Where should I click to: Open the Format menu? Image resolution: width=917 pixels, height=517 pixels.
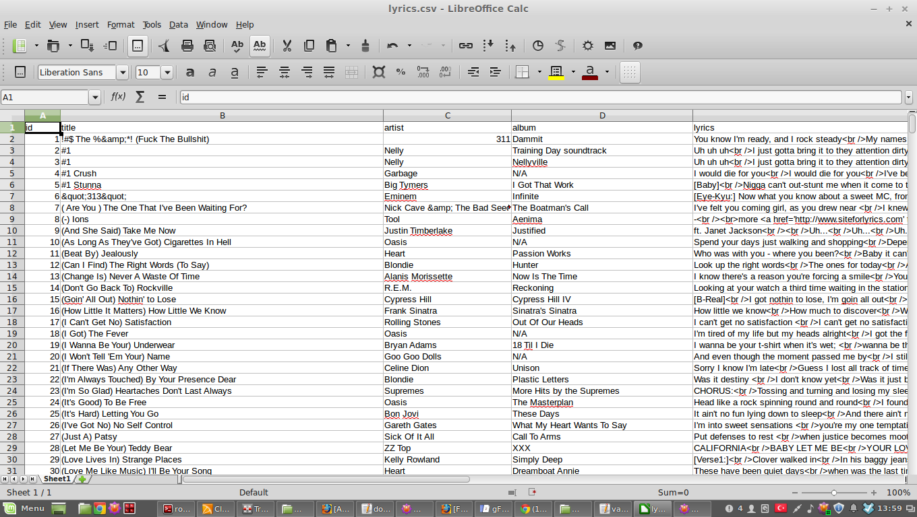tap(121, 25)
